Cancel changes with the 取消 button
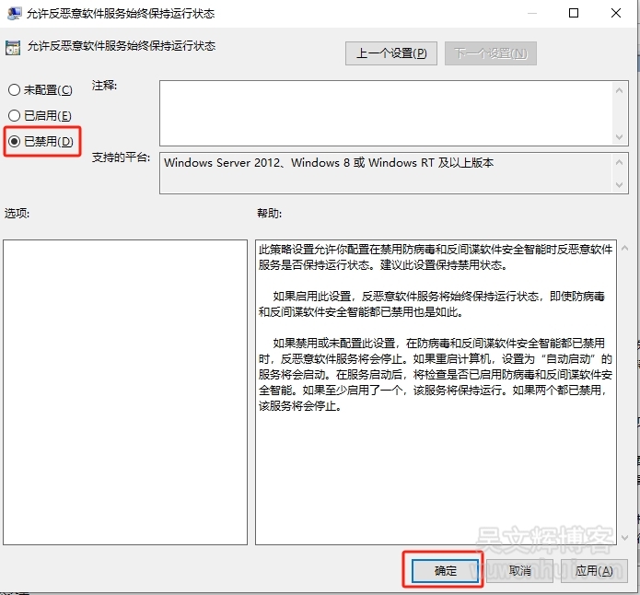Viewport: 640px width, 595px height. (520, 571)
